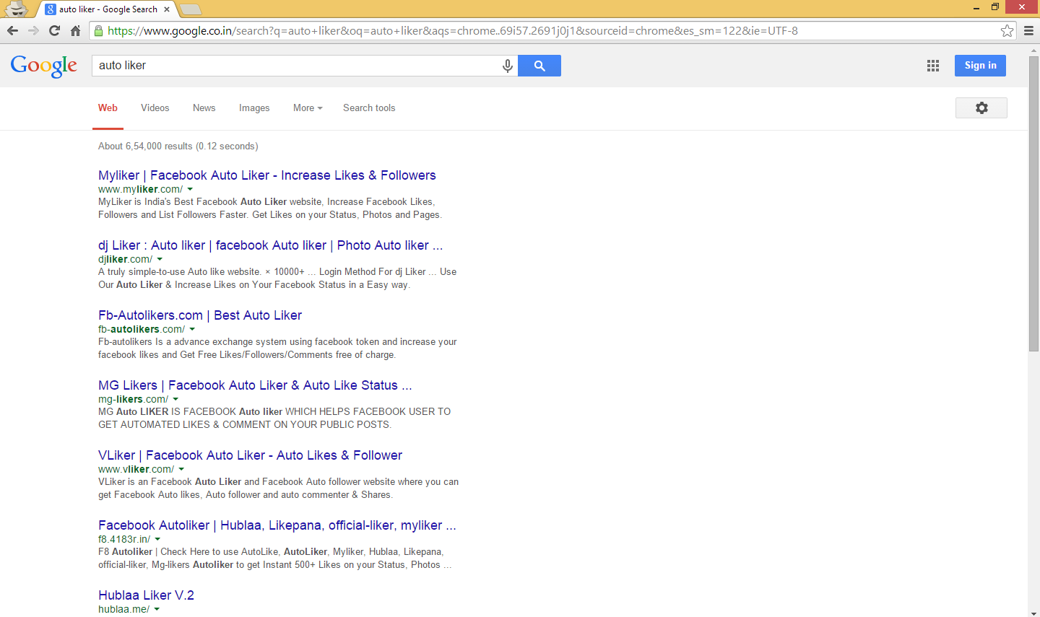Reload the page with refresh icon
1040x617 pixels.
54,30
